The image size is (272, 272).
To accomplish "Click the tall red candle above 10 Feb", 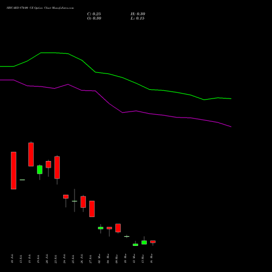I will pyautogui.click(x=14, y=170).
